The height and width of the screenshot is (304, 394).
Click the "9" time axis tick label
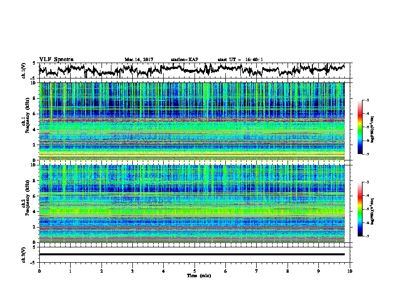(x=318, y=271)
